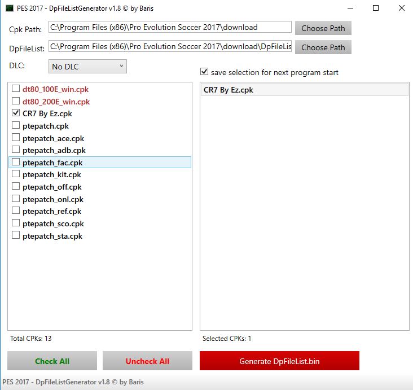Maximize the DpFileListGenerator window
Screen dimensions: 413x390
pos(376,8)
